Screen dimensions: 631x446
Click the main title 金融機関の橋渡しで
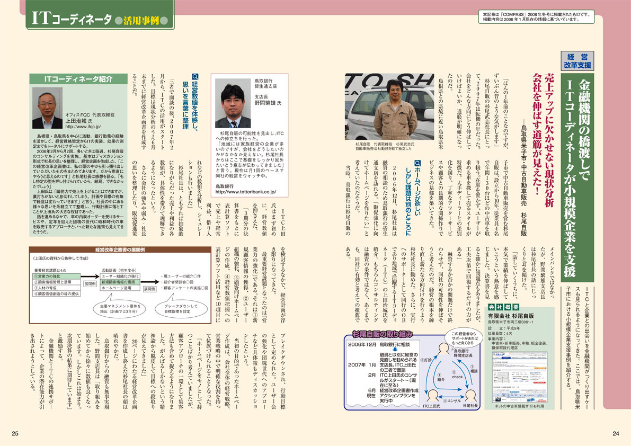[584, 130]
